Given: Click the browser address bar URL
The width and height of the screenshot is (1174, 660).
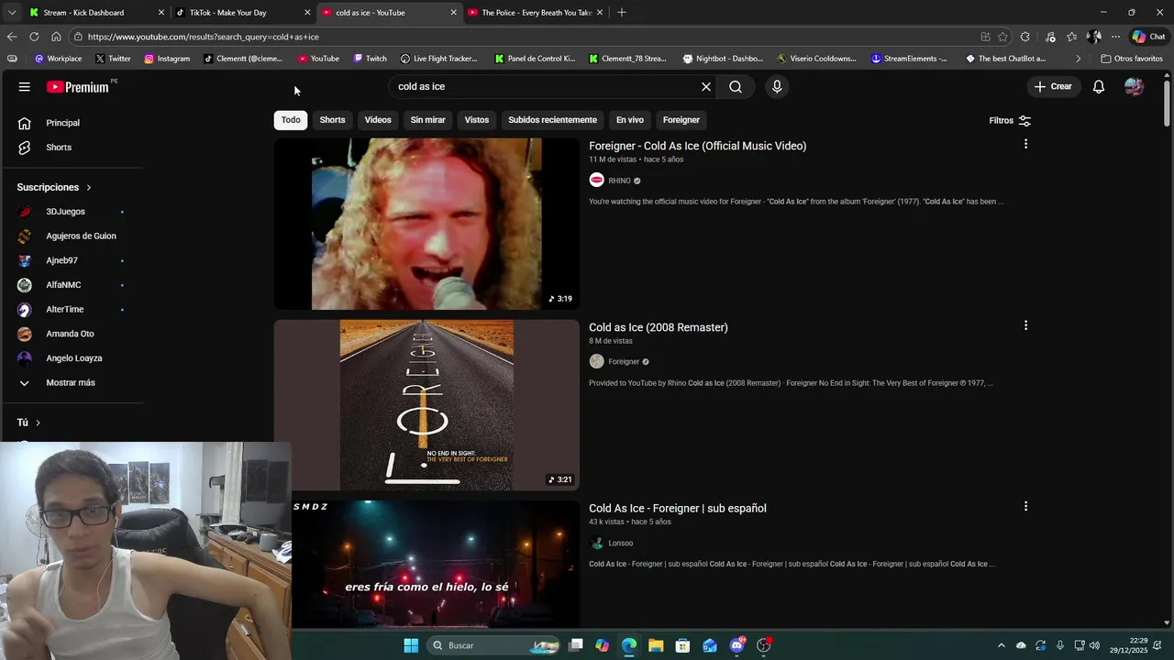Looking at the screenshot, I should click(204, 37).
